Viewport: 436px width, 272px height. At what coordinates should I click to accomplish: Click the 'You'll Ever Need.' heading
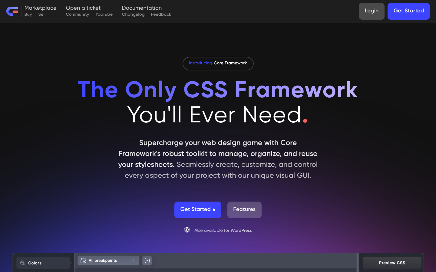(x=218, y=115)
